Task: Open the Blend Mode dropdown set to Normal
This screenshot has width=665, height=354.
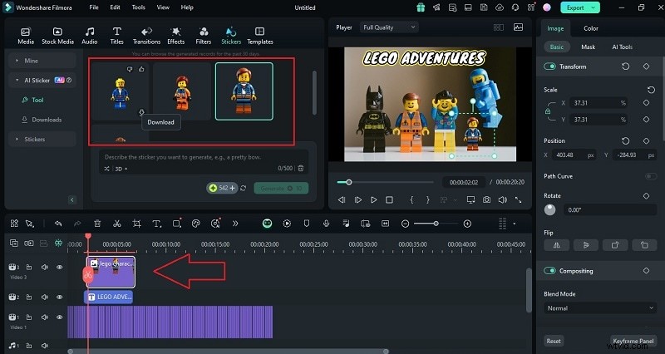Action: coord(600,308)
